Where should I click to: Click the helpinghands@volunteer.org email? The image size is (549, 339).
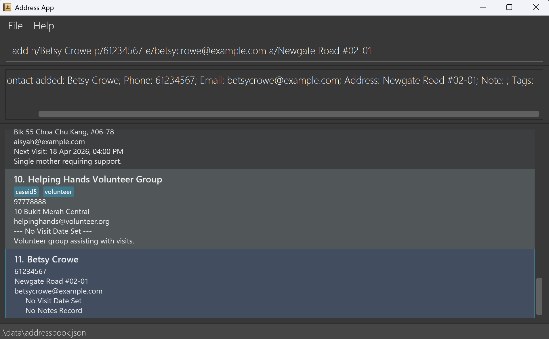tap(62, 222)
